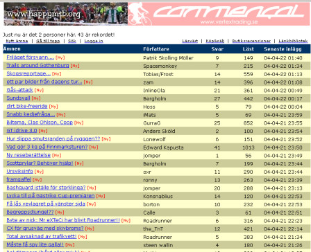Click the [Ny] marker beside Frilaget försvann

point(60,57)
